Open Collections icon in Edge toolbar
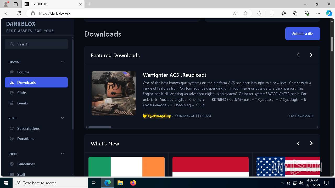The width and height of the screenshot is (335, 188). pos(295,13)
